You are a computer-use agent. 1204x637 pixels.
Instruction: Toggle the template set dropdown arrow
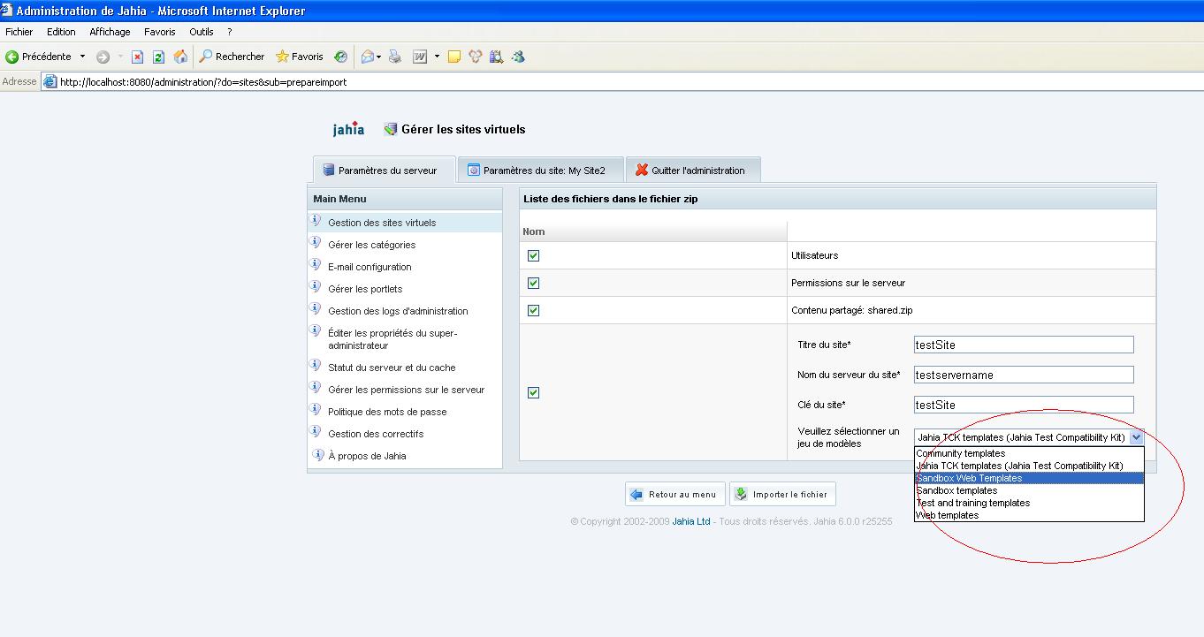coord(1137,437)
